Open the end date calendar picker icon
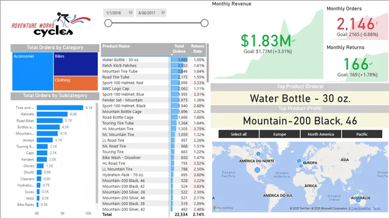This screenshot has width=389, height=218. [163, 13]
